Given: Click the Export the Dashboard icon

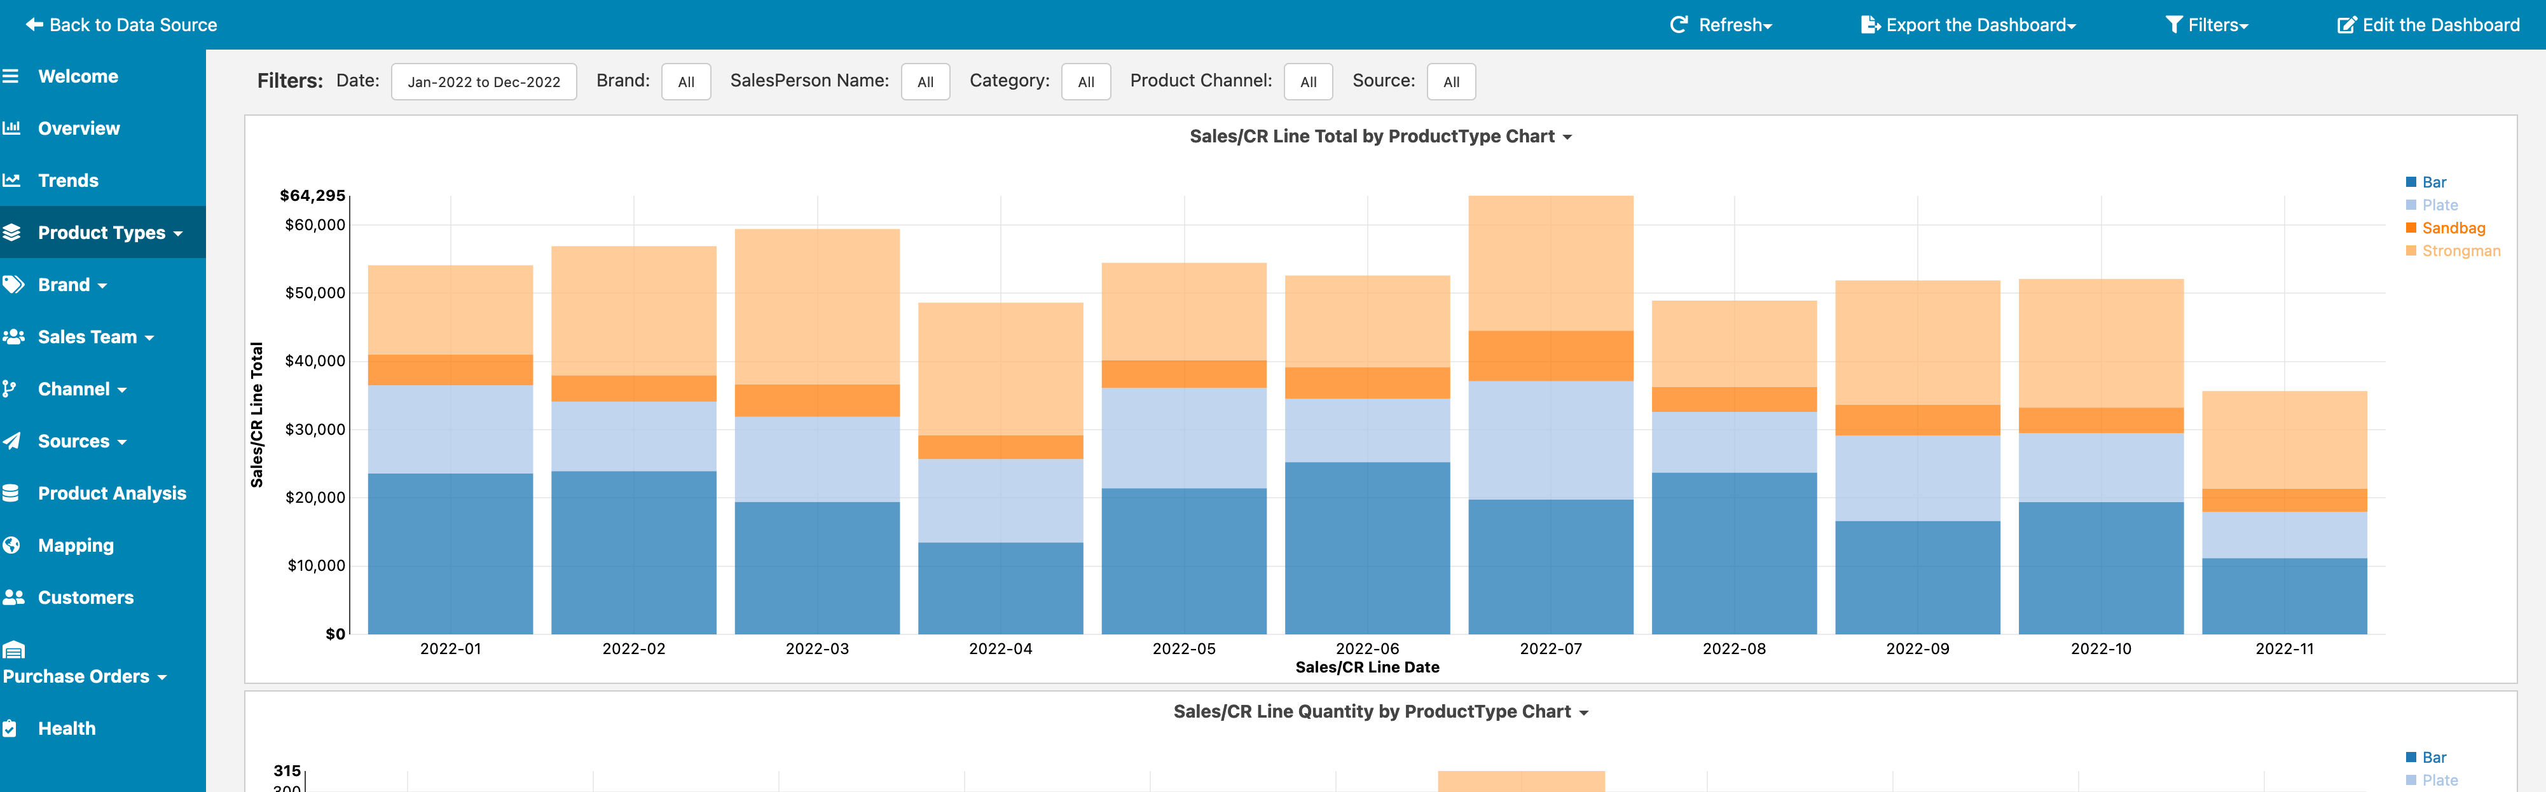Looking at the screenshot, I should click(x=1870, y=25).
